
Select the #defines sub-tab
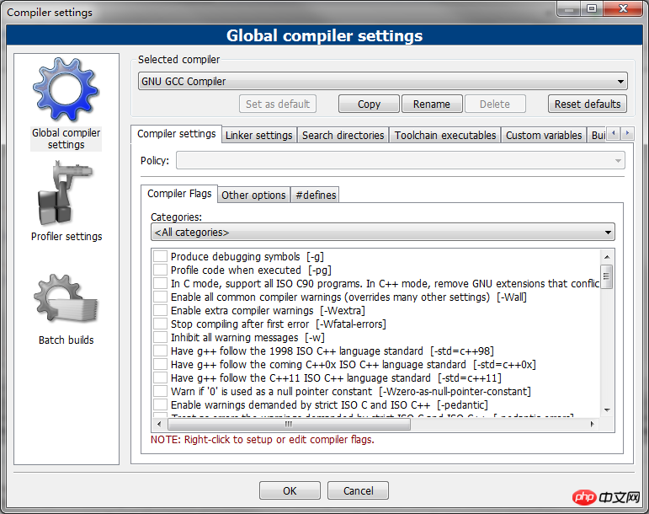coord(316,195)
